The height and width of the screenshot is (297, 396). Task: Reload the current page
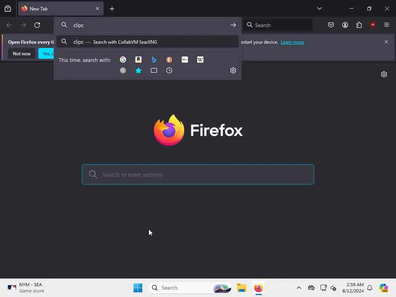point(37,25)
